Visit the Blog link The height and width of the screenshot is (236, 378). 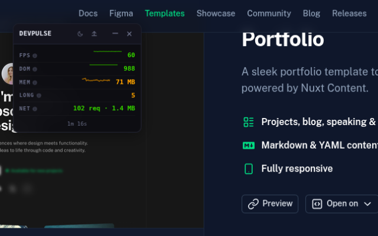tap(311, 14)
